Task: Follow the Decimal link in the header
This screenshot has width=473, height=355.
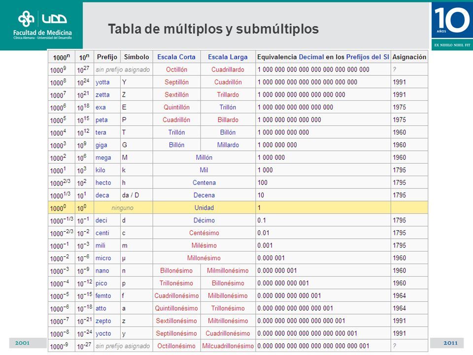Action: (311, 57)
